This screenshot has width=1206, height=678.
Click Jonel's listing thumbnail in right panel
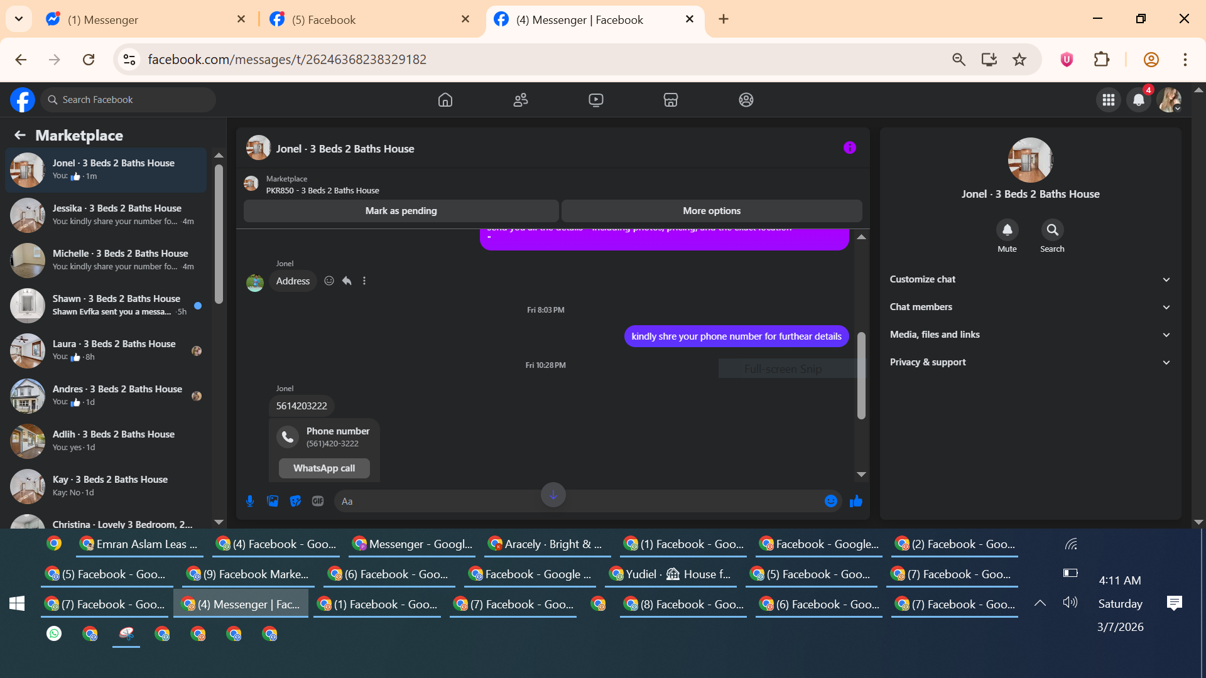(x=1030, y=159)
